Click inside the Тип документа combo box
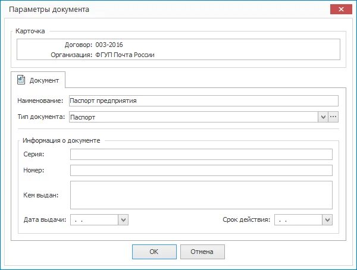357x270 pixels. pyautogui.click(x=193, y=117)
